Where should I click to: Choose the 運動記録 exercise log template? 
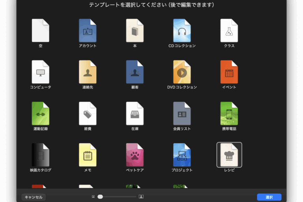pyautogui.click(x=40, y=114)
